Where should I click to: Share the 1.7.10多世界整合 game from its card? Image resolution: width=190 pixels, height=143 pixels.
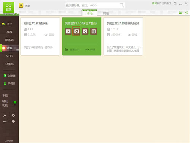pyautogui.click(x=85, y=31)
